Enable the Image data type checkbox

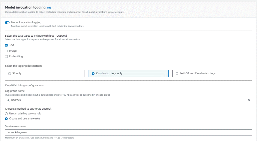pyautogui.click(x=7, y=51)
